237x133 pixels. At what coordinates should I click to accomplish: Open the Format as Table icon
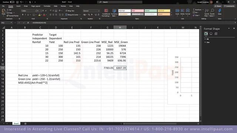point(114,11)
